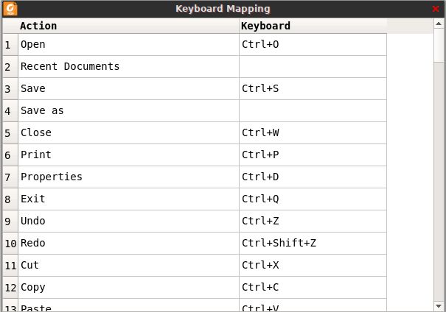Viewport: 446px width, 312px height.
Task: Select the Copy action cell
Action: coord(128,287)
